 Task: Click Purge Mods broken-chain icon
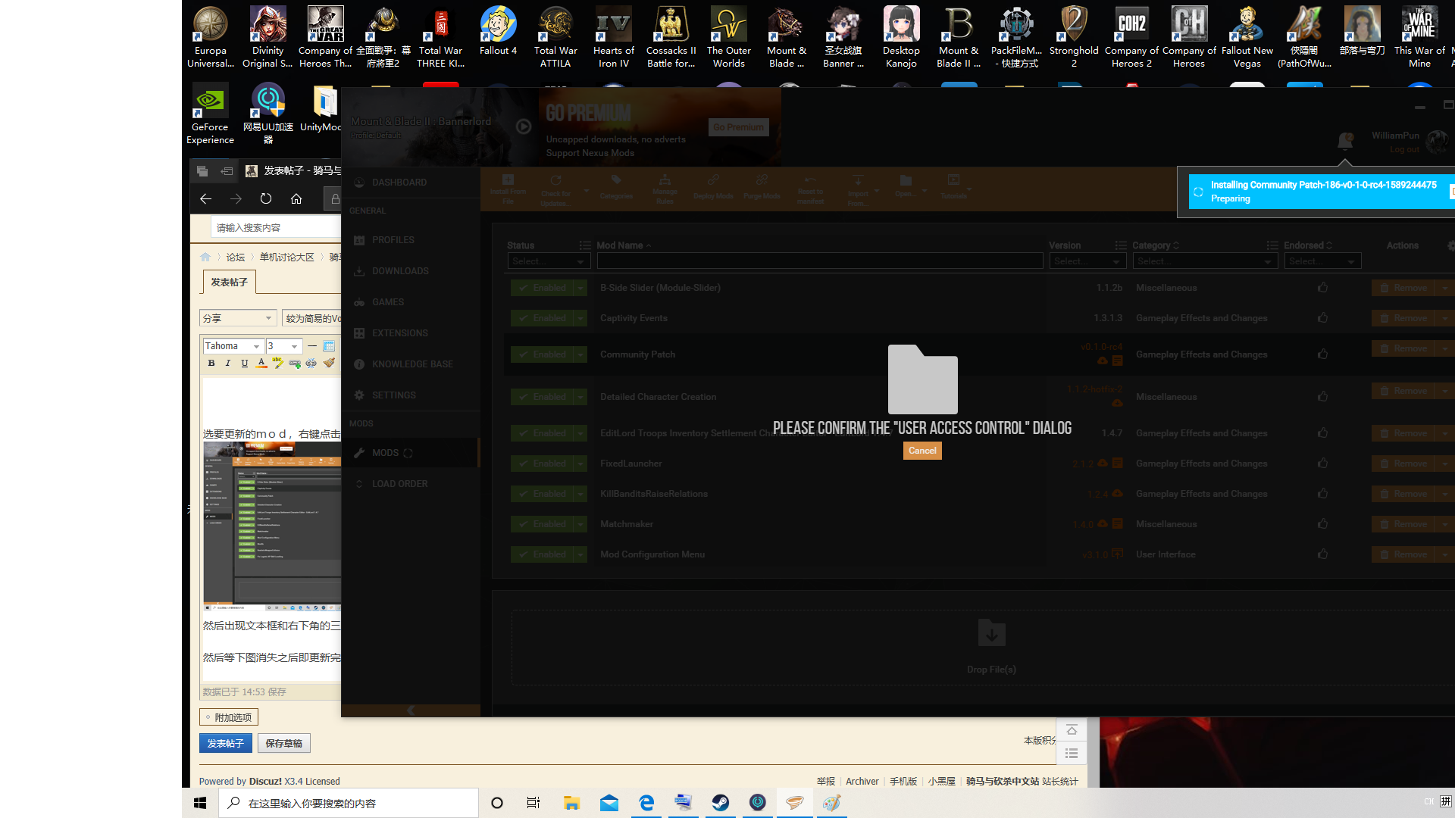(x=762, y=180)
